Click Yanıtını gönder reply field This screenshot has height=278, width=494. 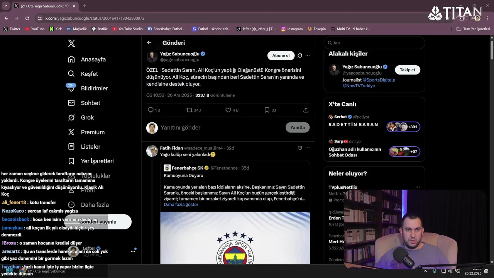pyautogui.click(x=221, y=127)
